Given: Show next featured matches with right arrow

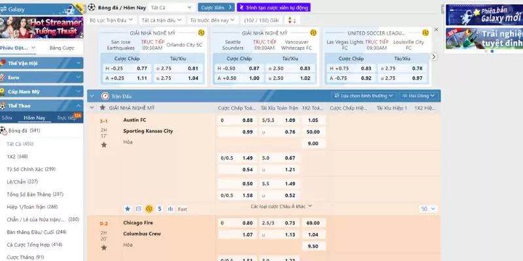Looking at the screenshot, I should coord(433,57).
